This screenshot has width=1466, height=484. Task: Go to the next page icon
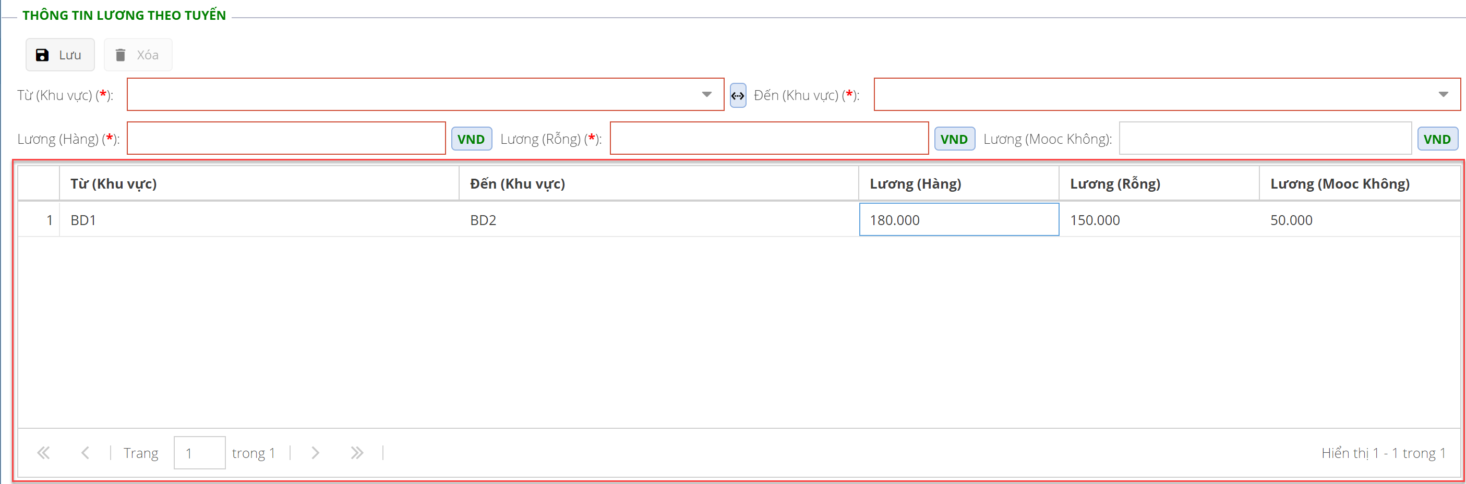(315, 453)
